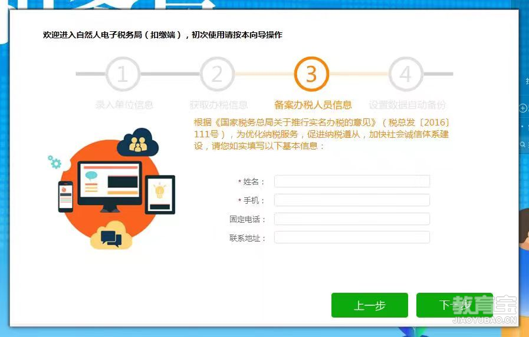Click the 固定电话 landline input field
The height and width of the screenshot is (337, 529).
click(x=352, y=219)
